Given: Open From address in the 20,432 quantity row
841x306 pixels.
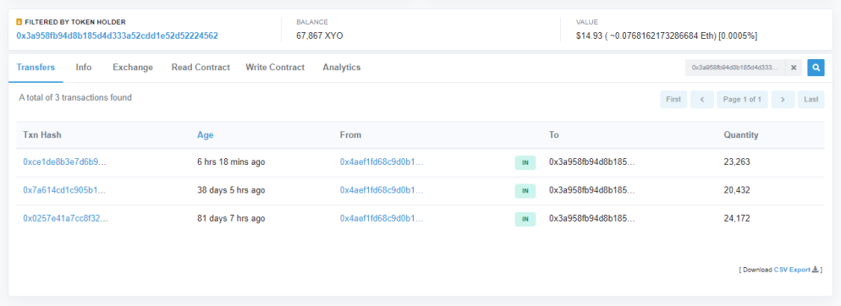Looking at the screenshot, I should (x=382, y=190).
